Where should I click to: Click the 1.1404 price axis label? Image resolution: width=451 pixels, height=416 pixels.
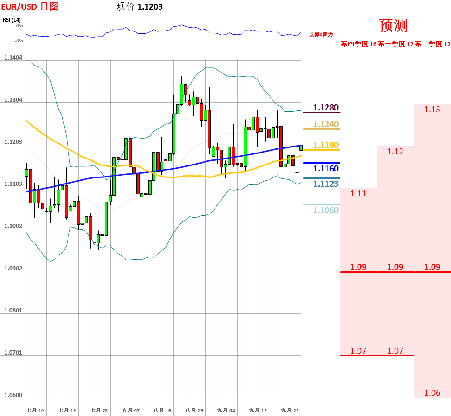pos(13,58)
